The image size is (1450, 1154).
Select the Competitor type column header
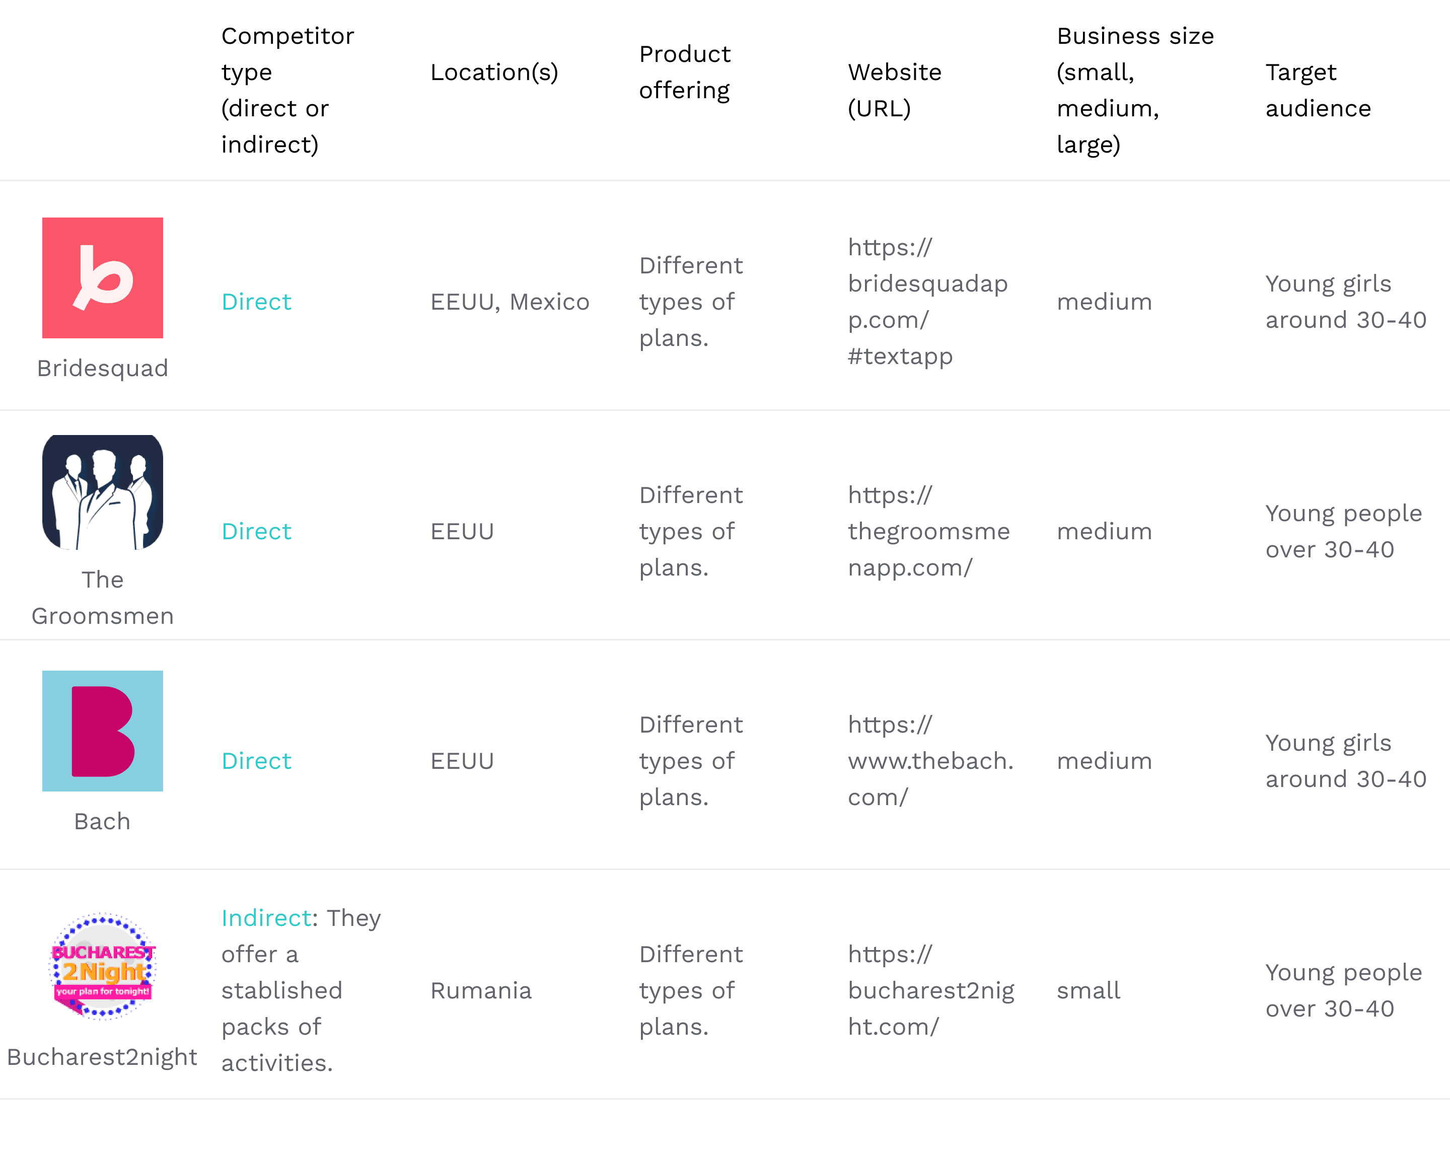click(288, 90)
